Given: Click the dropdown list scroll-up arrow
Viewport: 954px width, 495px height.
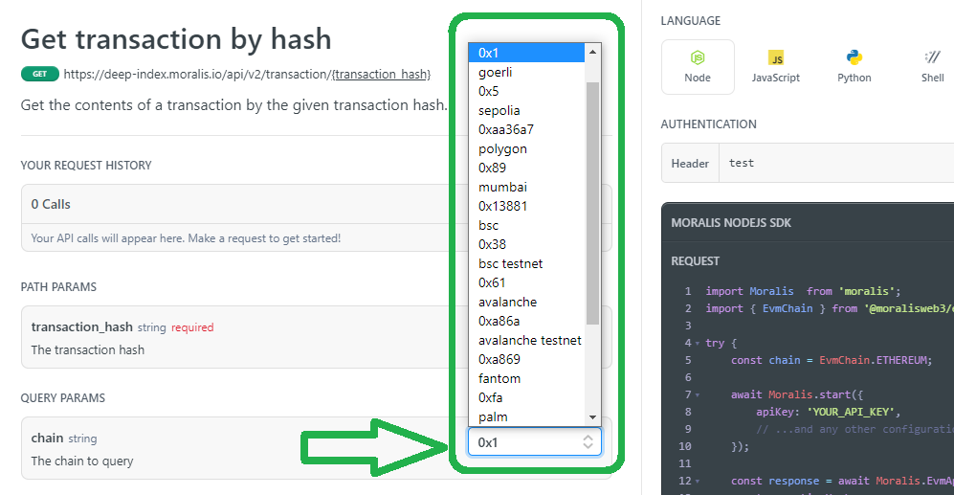Looking at the screenshot, I should (592, 53).
